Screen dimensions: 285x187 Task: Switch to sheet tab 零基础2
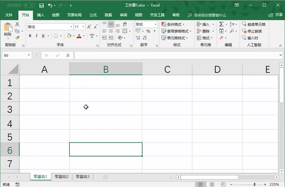[62, 176]
